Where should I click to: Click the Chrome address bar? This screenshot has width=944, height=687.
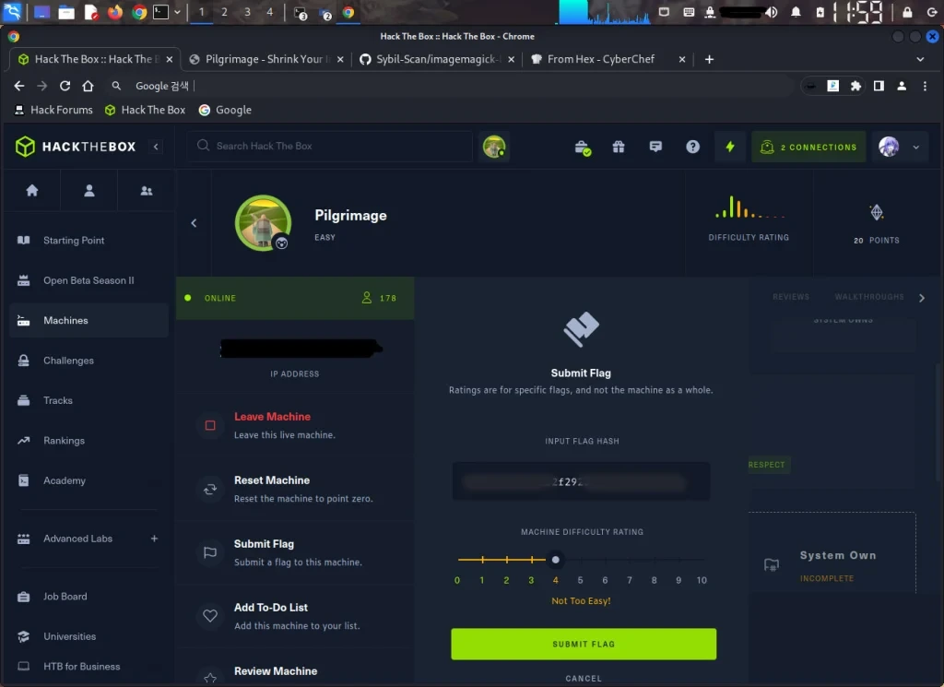(x=452, y=86)
